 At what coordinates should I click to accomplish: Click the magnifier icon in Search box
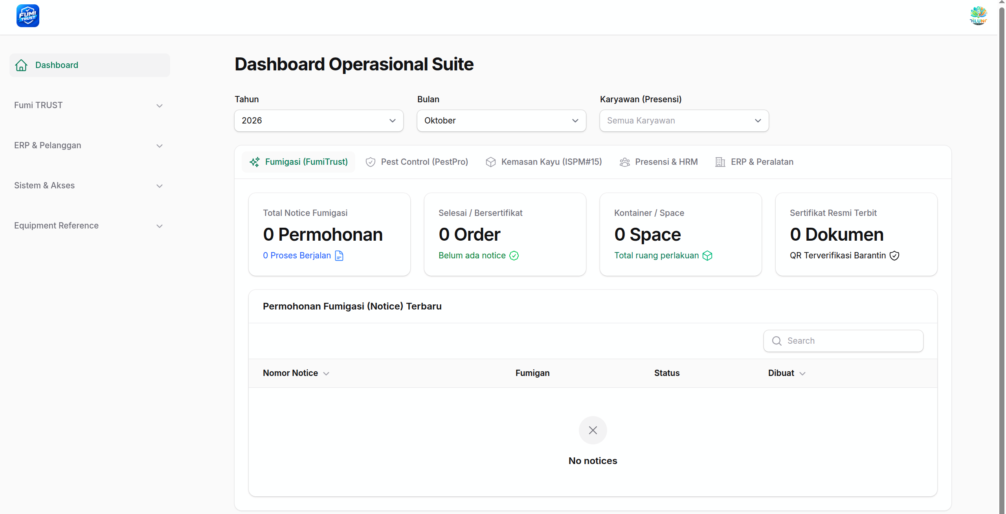(777, 341)
